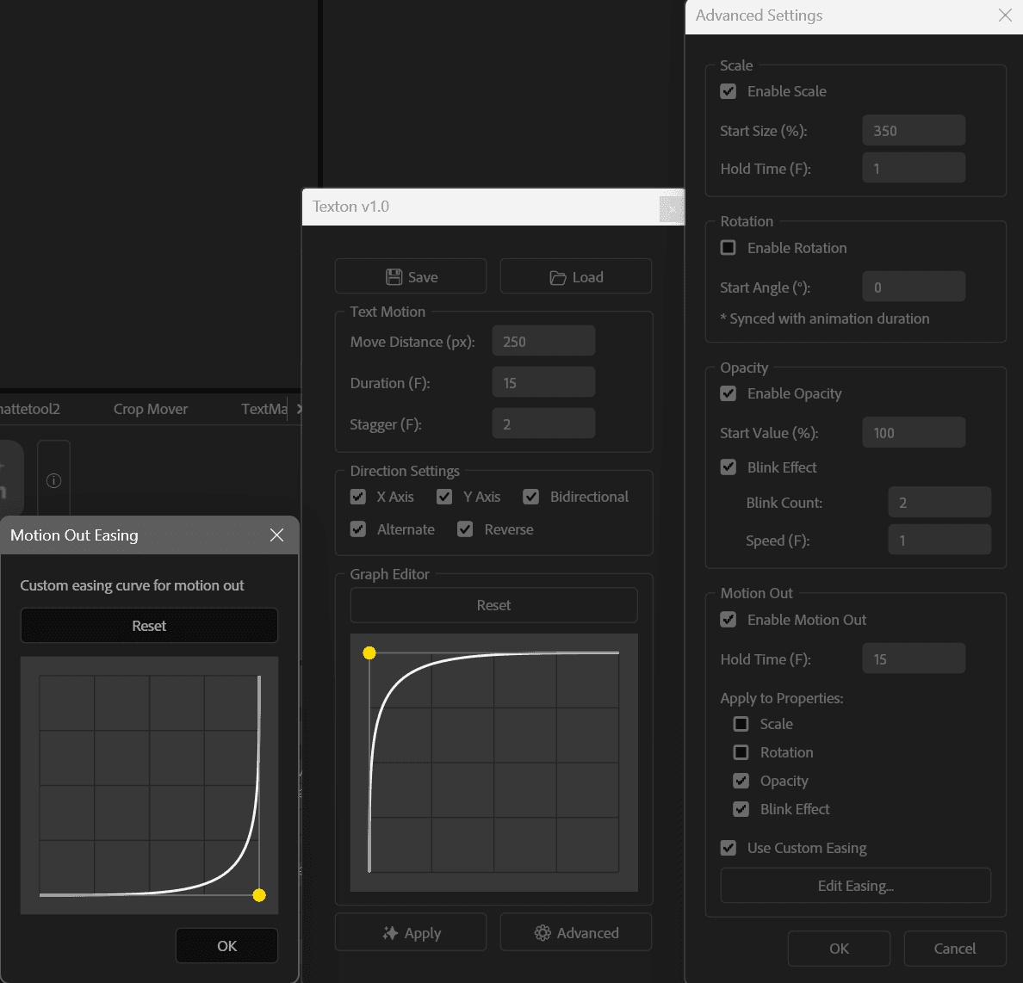The height and width of the screenshot is (983, 1023).
Task: Select the Blink Count input field
Action: pyautogui.click(x=939, y=502)
